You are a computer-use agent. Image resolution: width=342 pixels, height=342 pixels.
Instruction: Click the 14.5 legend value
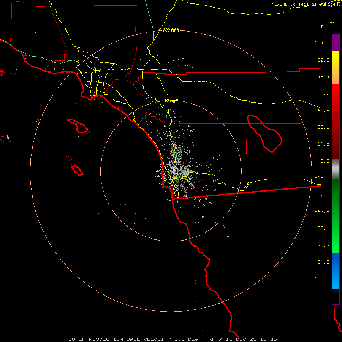pos(323,144)
